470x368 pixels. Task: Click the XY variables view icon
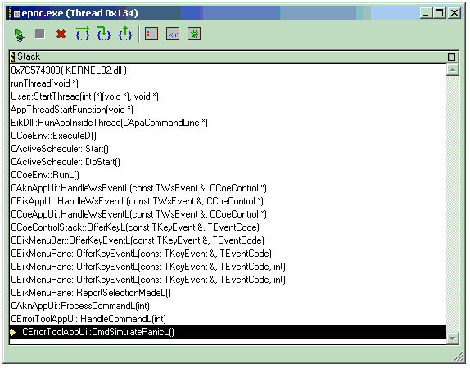point(173,34)
